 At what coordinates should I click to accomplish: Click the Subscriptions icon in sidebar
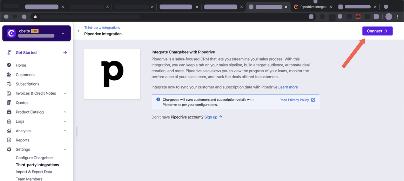[9, 84]
